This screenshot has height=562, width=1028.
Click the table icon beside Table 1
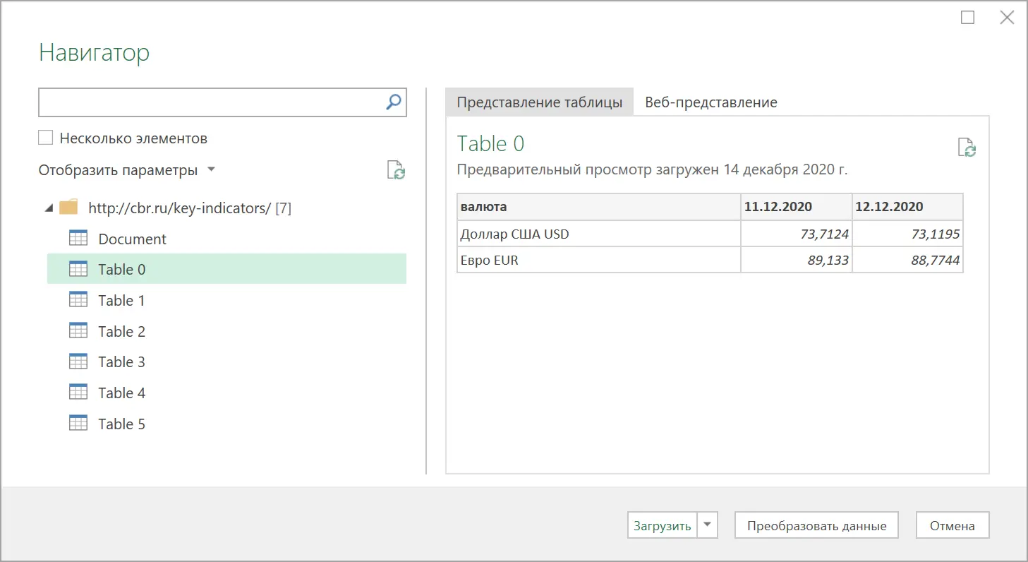78,300
